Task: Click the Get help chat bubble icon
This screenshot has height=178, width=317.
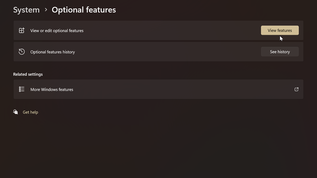Action: point(16,112)
